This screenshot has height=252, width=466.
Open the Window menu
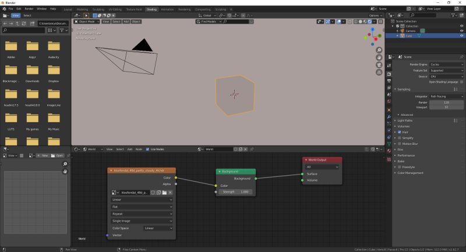click(x=41, y=9)
